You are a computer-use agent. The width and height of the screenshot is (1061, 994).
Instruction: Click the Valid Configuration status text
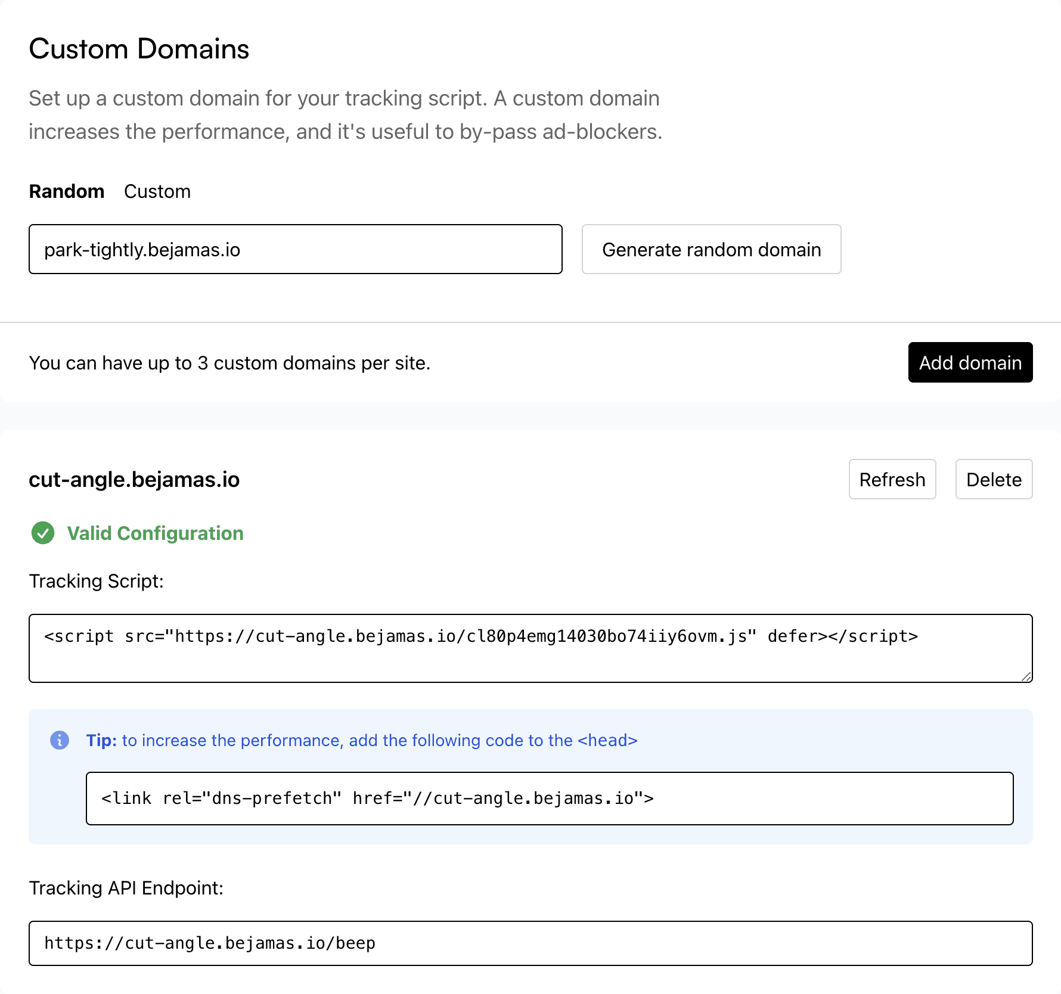[155, 533]
